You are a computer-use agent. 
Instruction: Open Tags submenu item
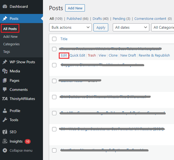click(6, 52)
